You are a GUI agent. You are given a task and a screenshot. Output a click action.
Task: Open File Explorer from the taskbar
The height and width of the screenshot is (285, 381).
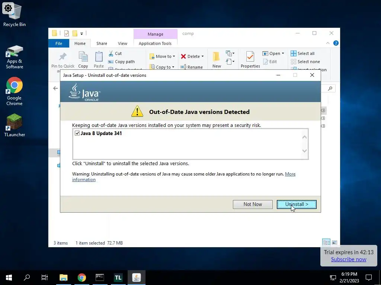63,278
